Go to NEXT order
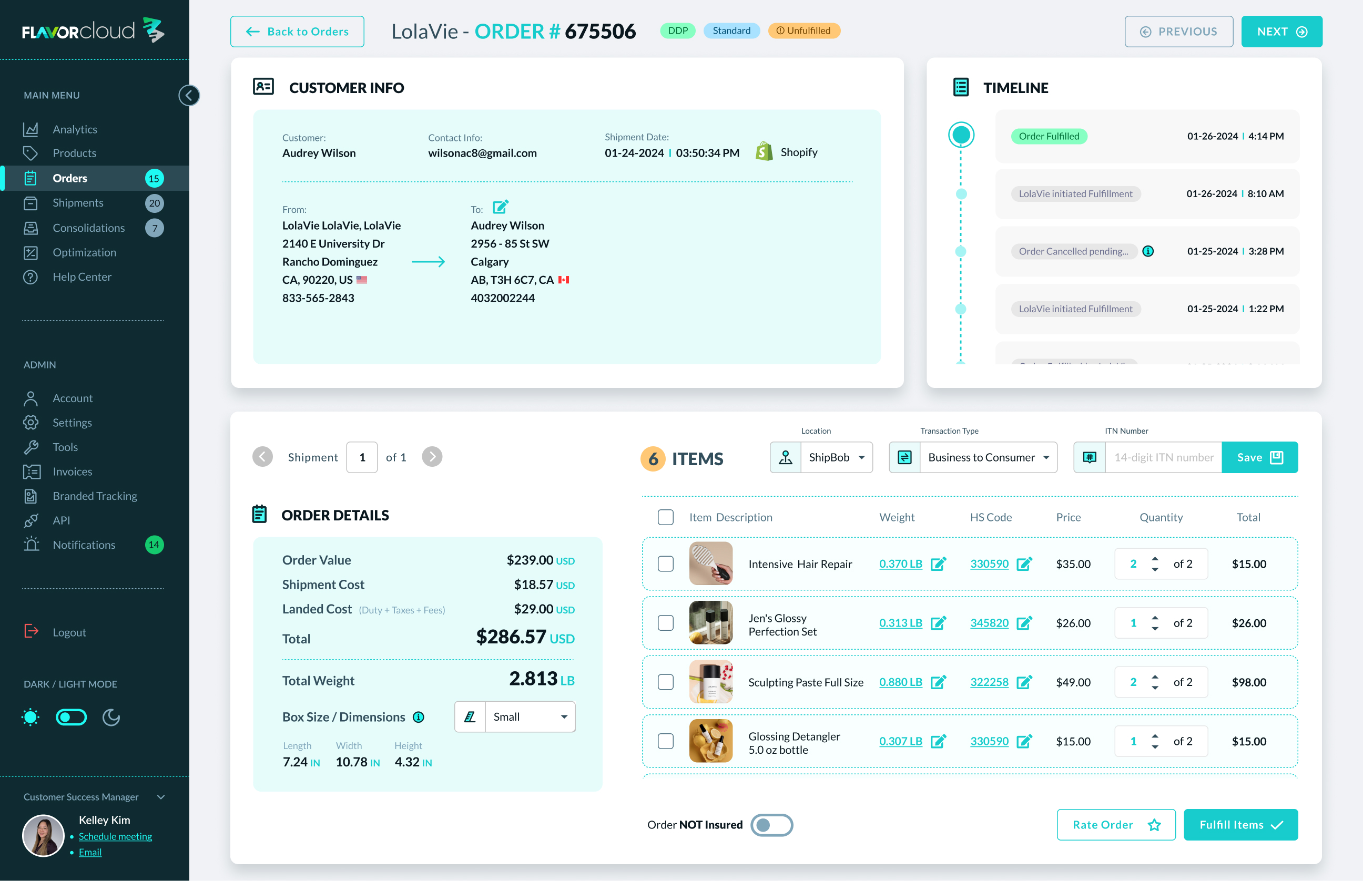Image resolution: width=1363 pixels, height=881 pixels. (1281, 32)
